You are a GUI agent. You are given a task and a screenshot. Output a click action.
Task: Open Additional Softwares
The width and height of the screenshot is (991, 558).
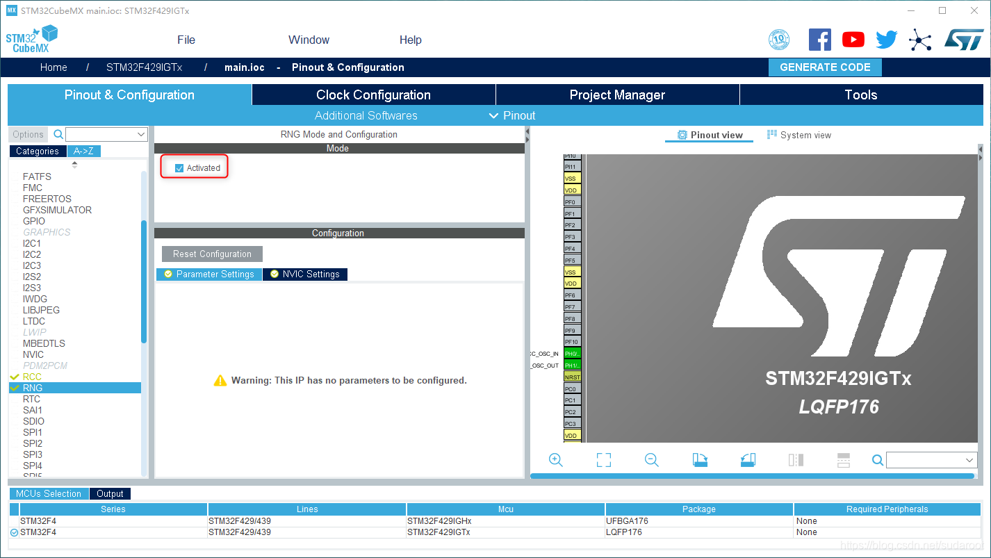click(x=366, y=115)
